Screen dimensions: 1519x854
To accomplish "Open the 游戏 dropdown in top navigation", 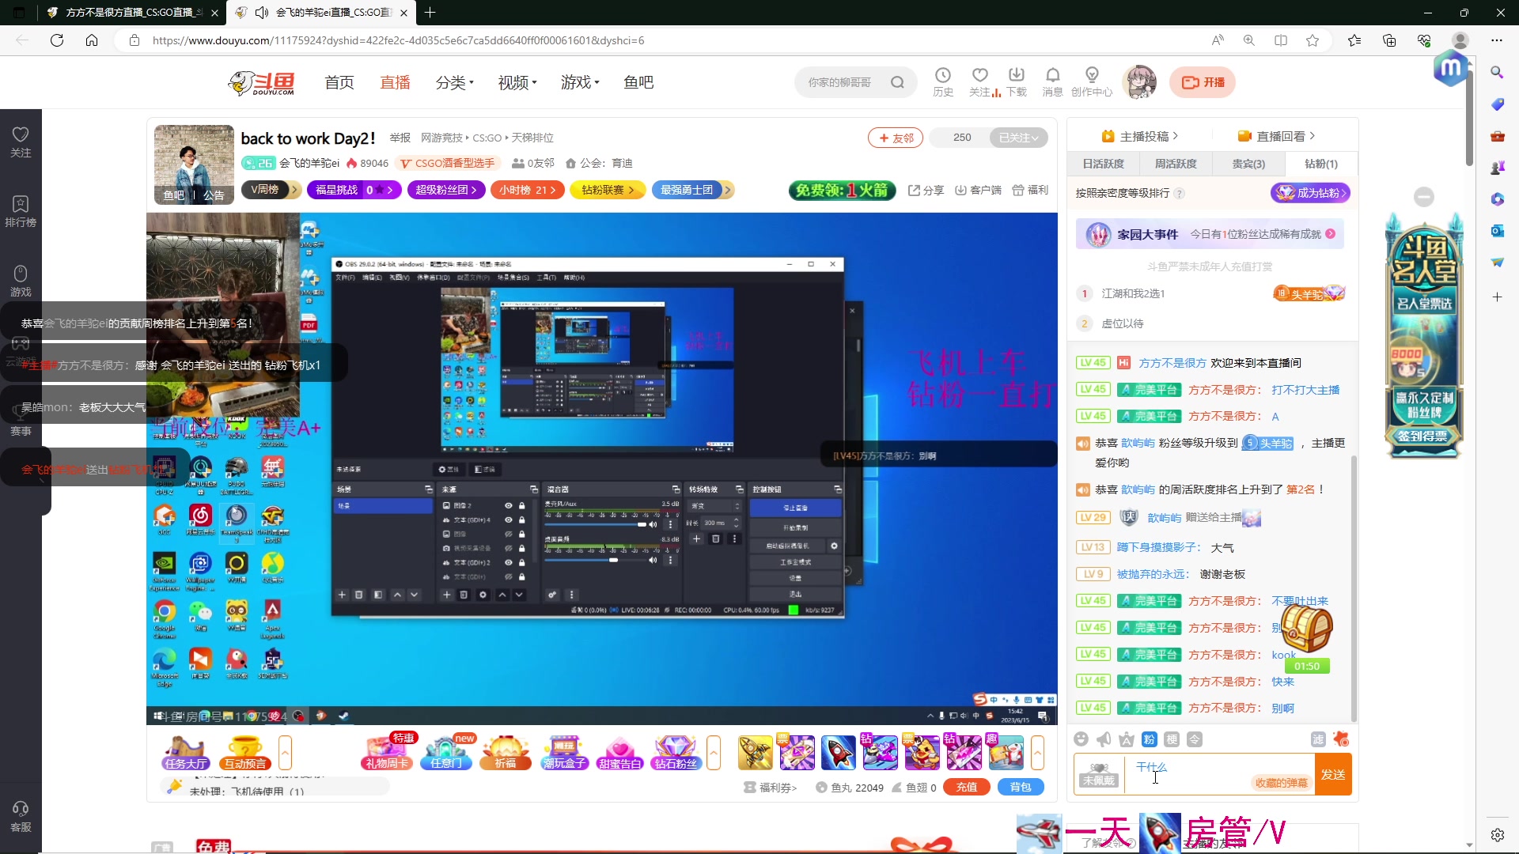I will pos(580,82).
